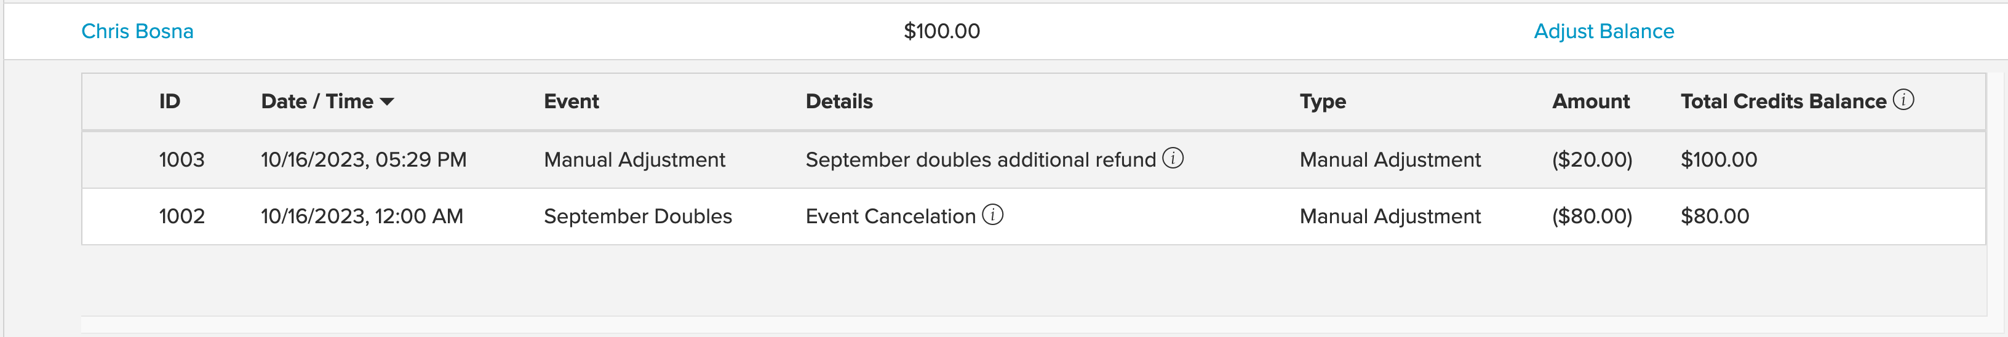Image resolution: width=2008 pixels, height=337 pixels.
Task: Select transaction row ID 1002
Action: tap(1034, 216)
